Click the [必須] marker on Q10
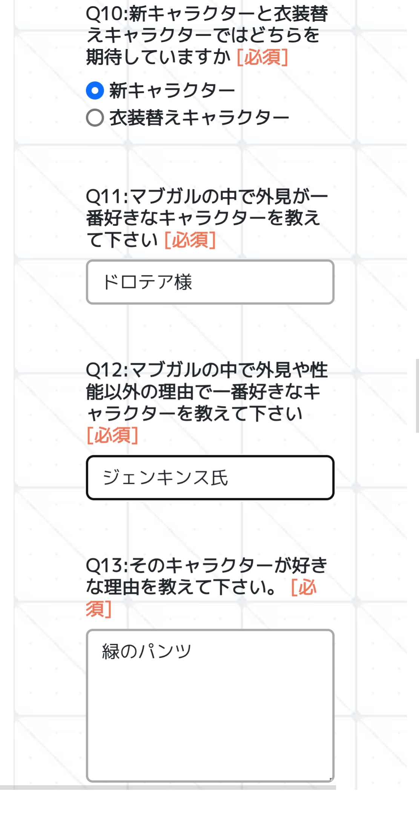This screenshot has width=419, height=826. click(x=262, y=57)
